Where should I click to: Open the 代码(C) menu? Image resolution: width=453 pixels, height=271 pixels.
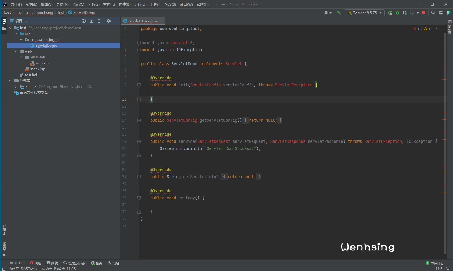[78, 4]
